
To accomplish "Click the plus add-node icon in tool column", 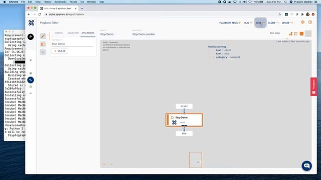I will [43, 52].
